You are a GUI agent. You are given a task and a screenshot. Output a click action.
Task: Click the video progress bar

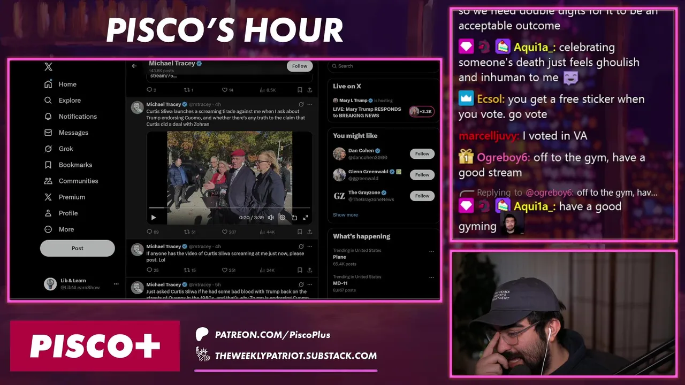point(230,207)
